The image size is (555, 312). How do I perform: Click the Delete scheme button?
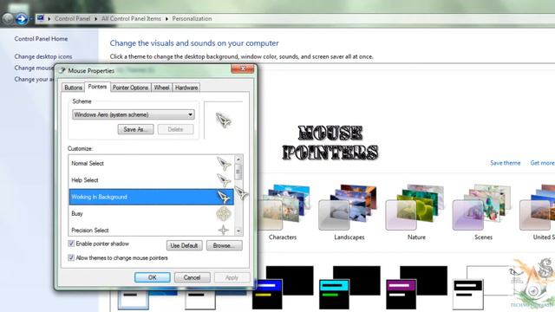[x=175, y=129]
